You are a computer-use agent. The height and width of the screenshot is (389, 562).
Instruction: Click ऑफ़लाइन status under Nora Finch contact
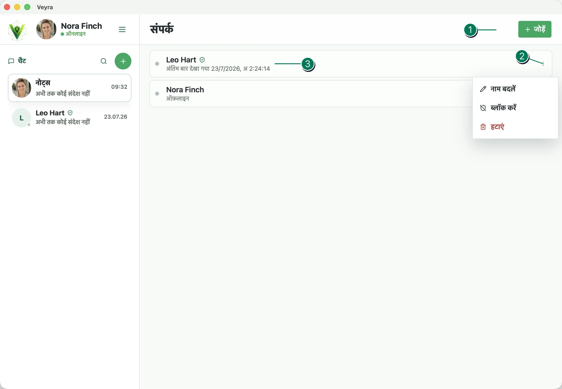178,99
